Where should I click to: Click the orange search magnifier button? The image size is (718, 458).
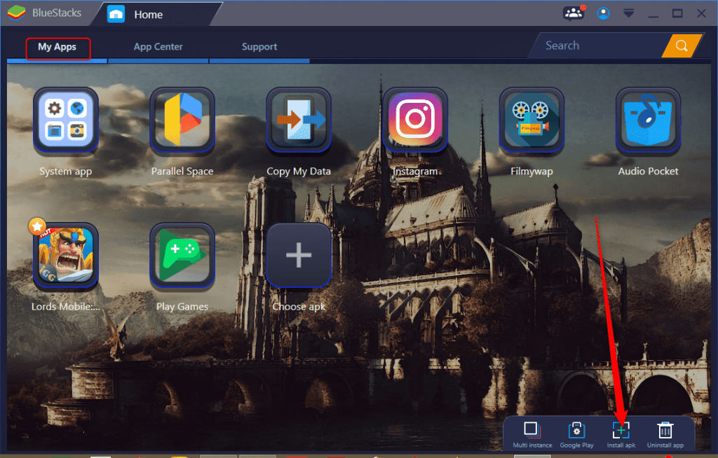tap(682, 46)
